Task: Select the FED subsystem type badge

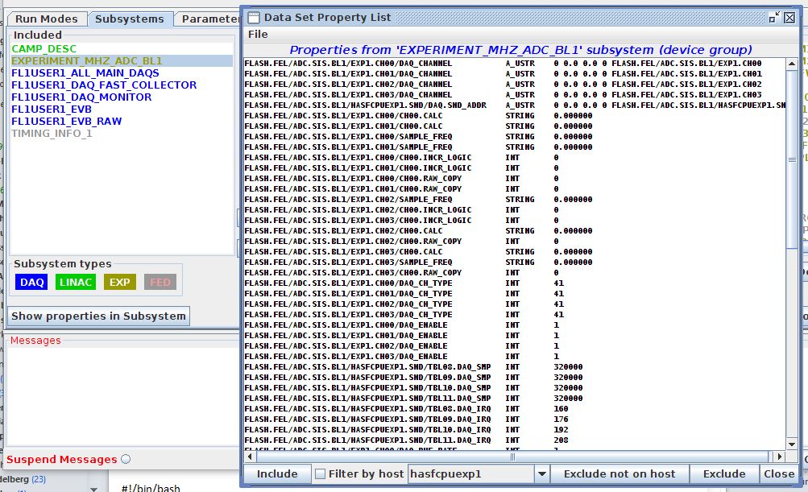Action: [x=160, y=282]
